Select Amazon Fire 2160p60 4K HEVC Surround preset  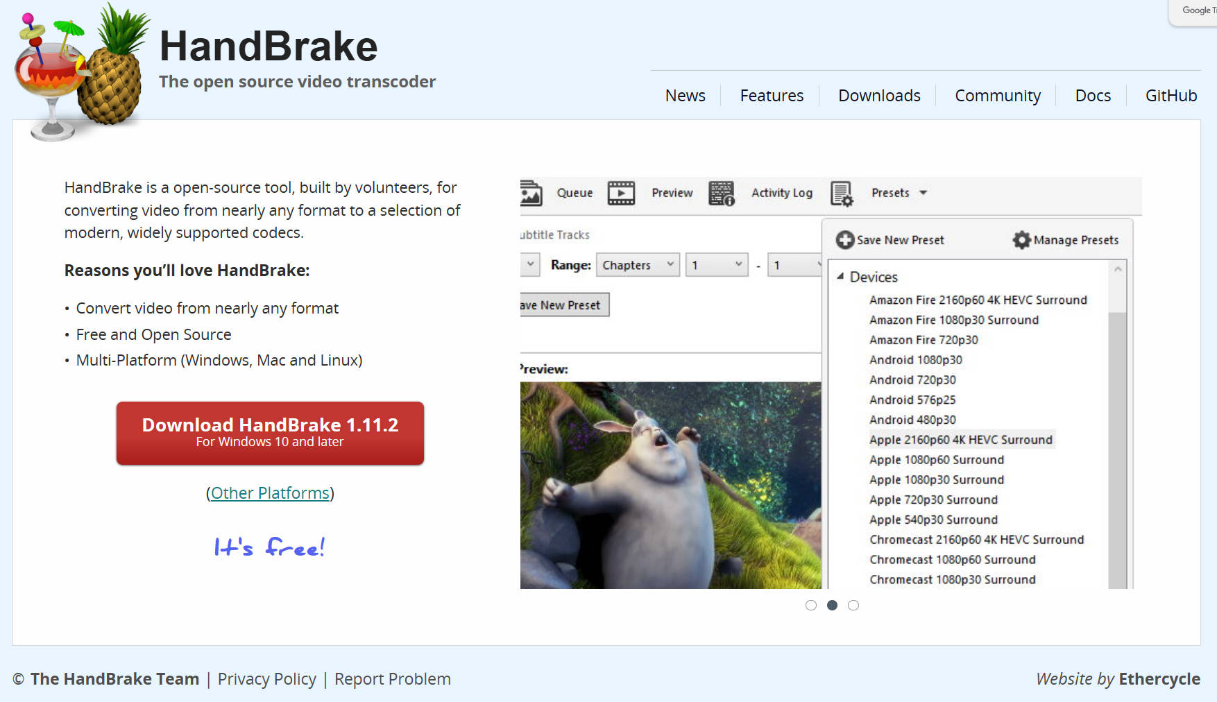click(x=978, y=300)
